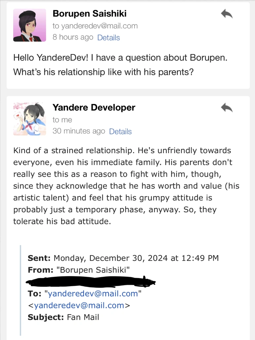Tap the "30 minutes ago" timestamp
The height and width of the screenshot is (340, 255).
tap(79, 131)
